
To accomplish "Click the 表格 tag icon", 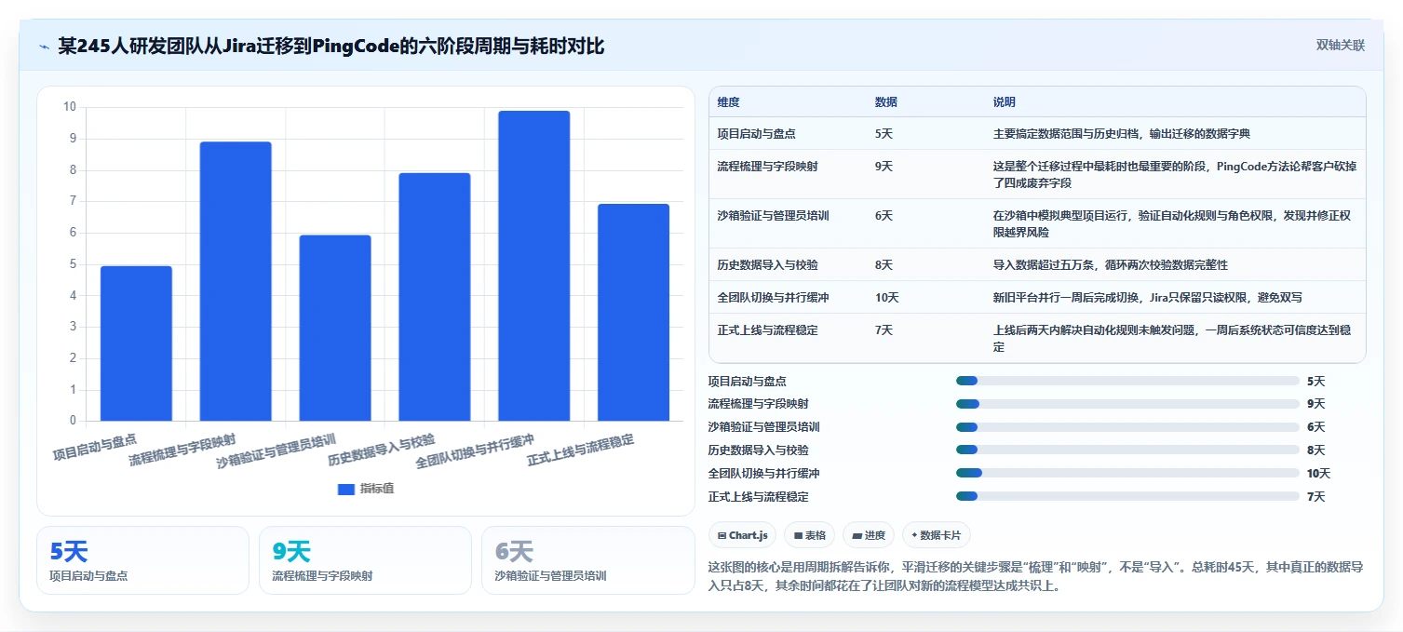I will pos(798,535).
